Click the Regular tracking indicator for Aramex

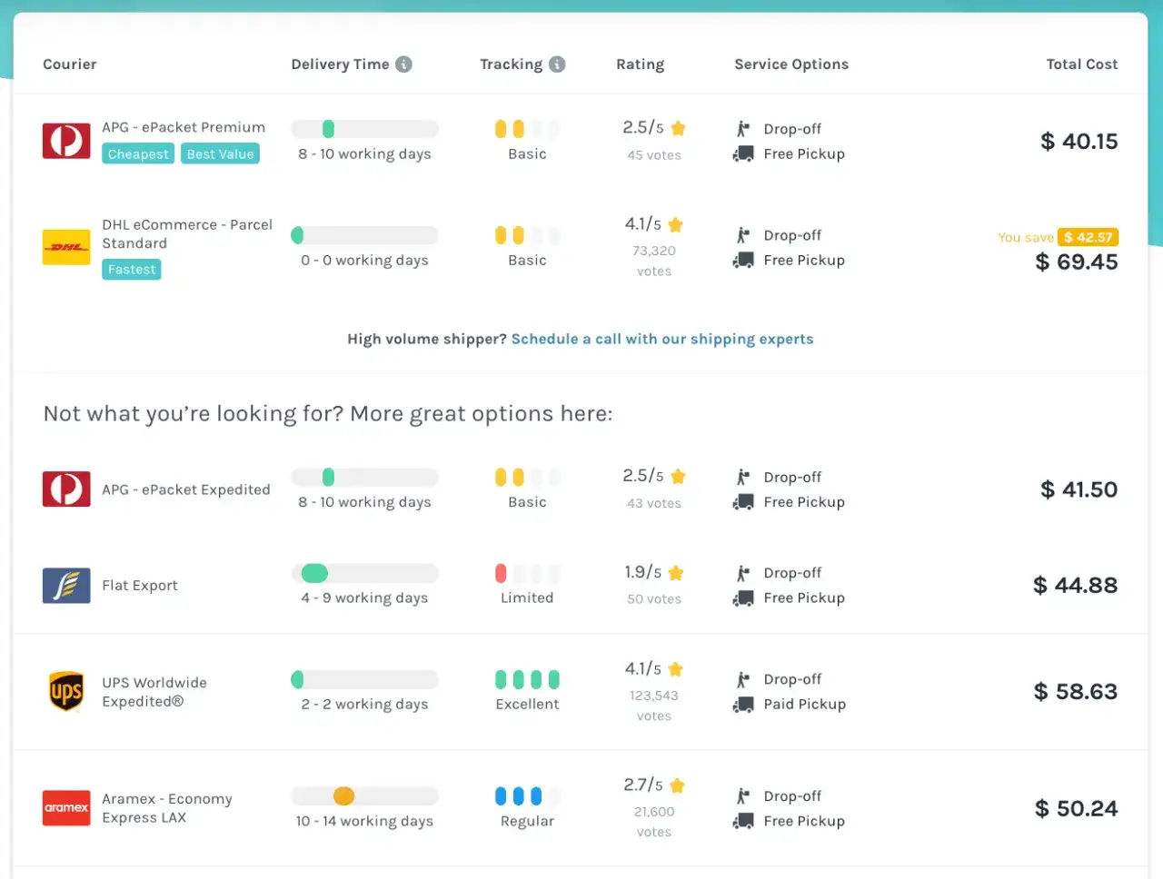527,796
